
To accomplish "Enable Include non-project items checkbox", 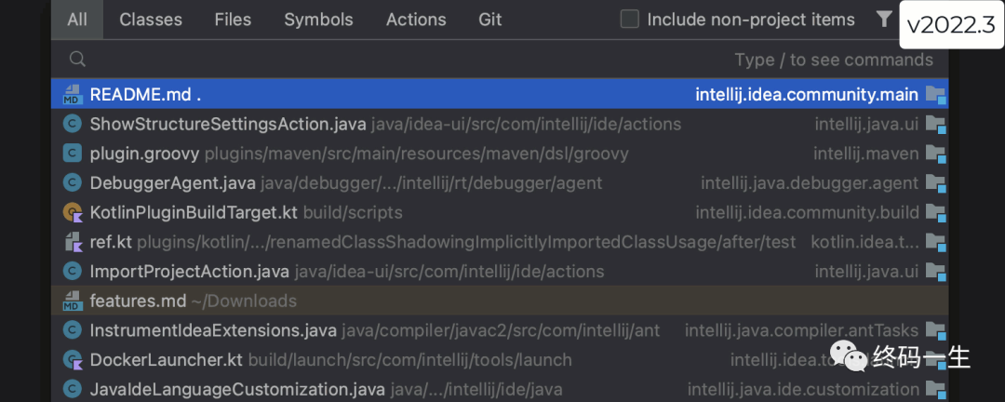I will (x=630, y=20).
